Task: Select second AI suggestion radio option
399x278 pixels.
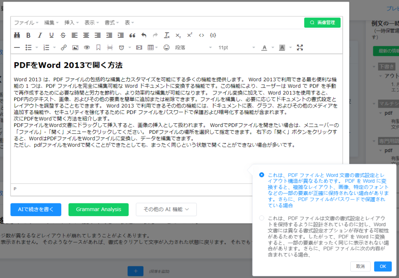Action: [261, 218]
